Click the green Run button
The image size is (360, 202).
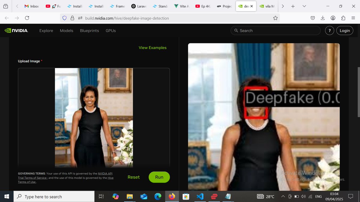(159, 177)
